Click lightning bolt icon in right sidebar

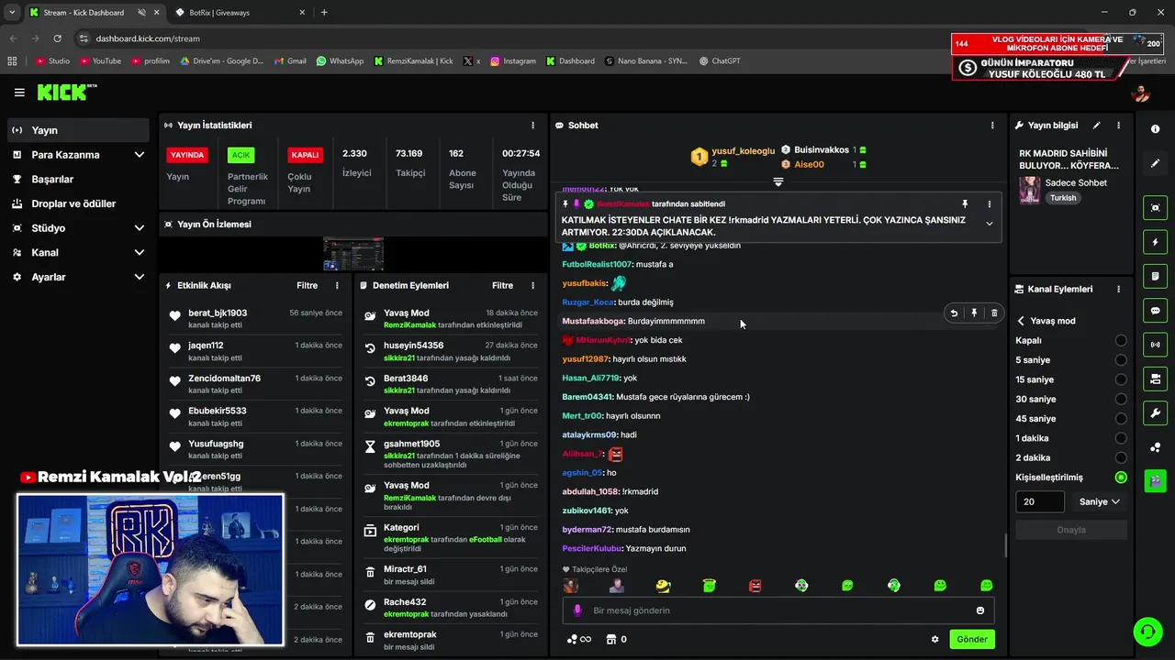click(1156, 242)
